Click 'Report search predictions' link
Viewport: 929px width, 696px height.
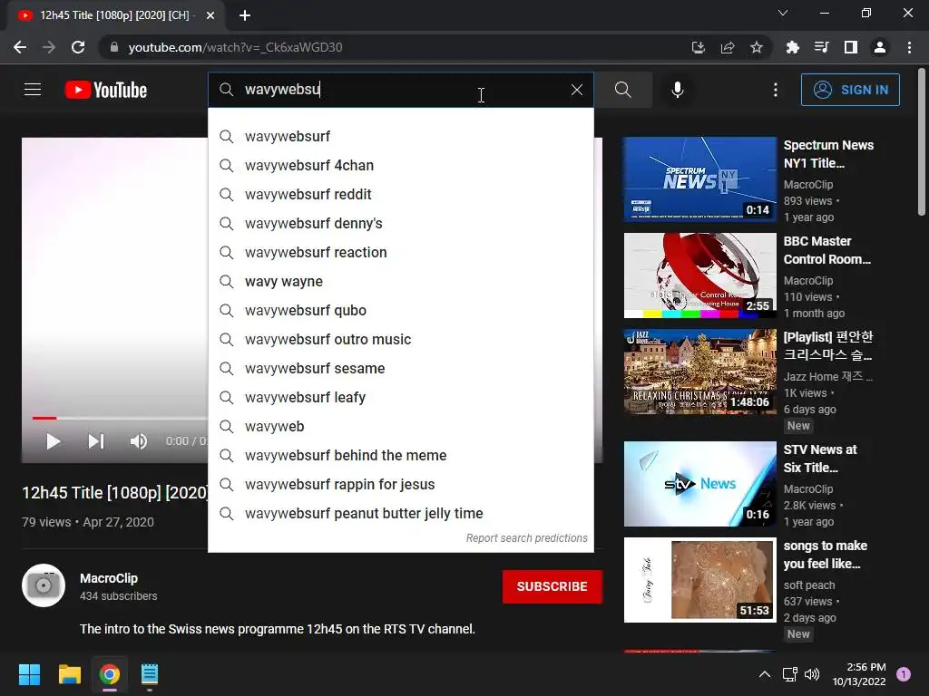pos(526,538)
